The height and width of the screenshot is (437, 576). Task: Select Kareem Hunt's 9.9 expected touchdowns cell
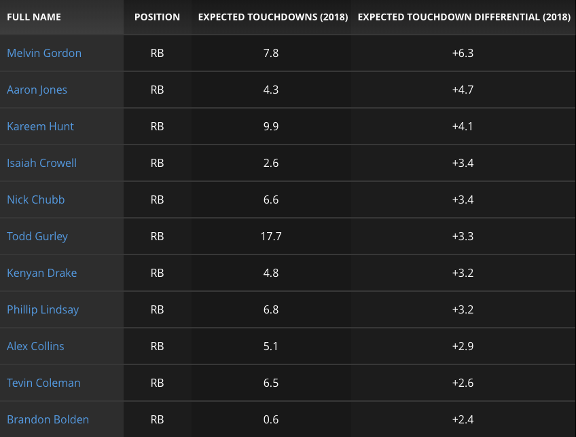(x=271, y=126)
